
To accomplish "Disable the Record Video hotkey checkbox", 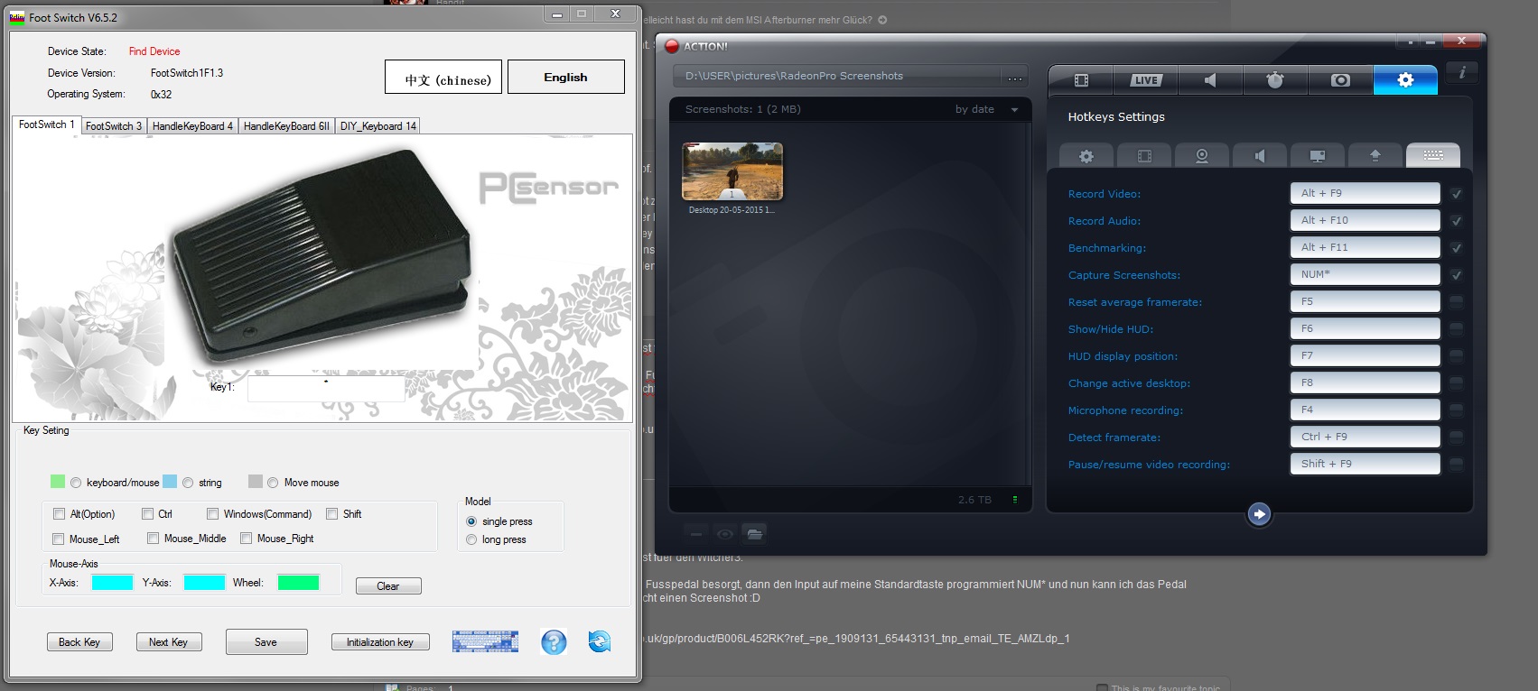I will click(x=1456, y=194).
